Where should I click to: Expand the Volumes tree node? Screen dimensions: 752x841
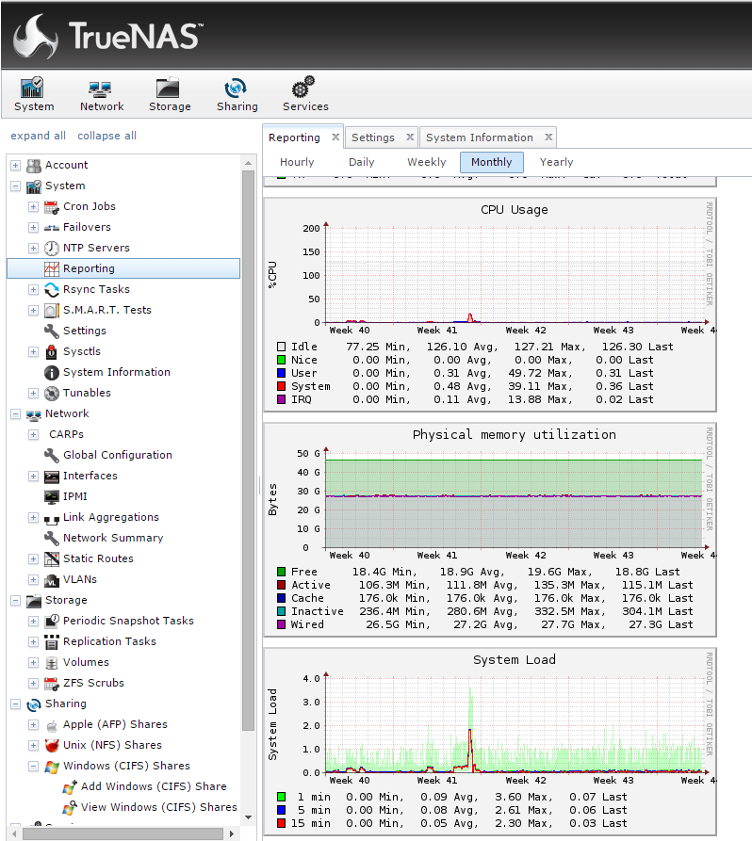click(33, 662)
